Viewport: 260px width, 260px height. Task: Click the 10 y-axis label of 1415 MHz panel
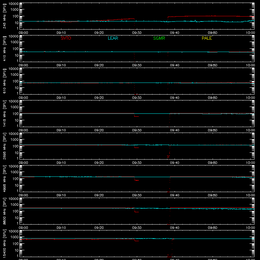[17, 120]
